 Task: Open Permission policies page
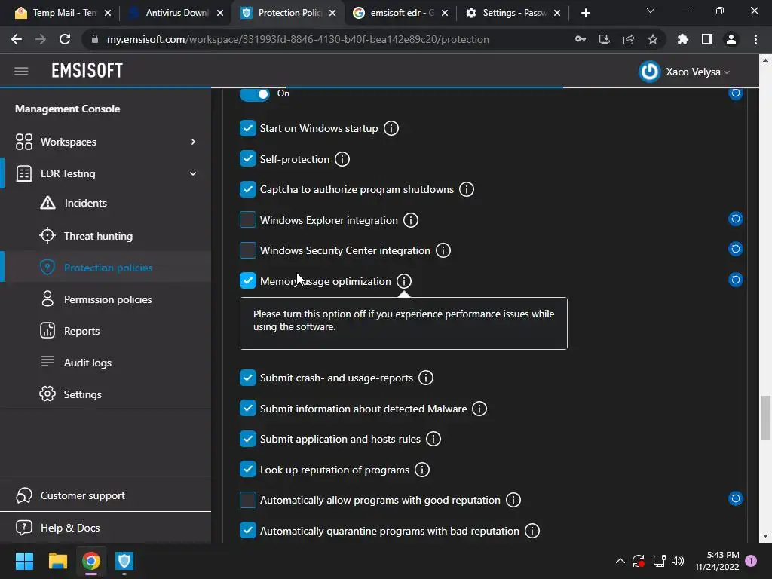(x=108, y=299)
